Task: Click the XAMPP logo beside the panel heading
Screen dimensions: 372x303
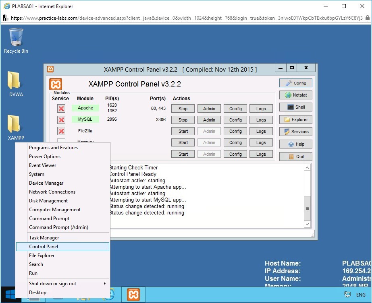Action: point(56,84)
